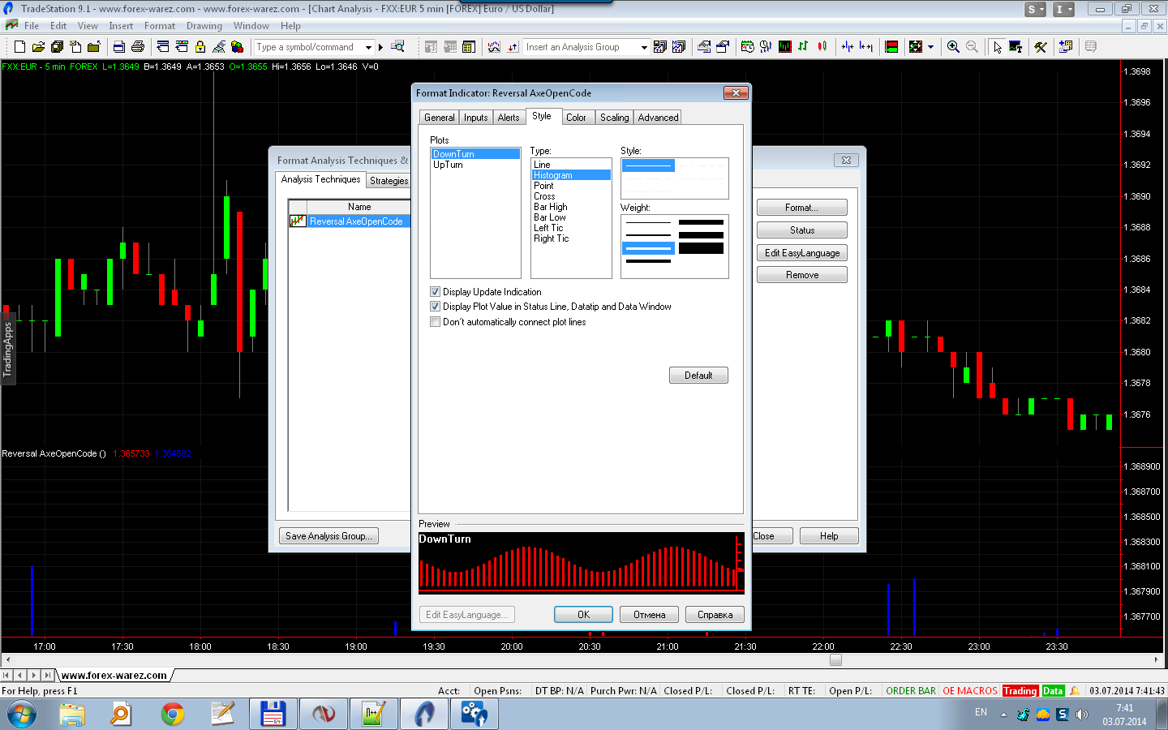Click OK in Format Indicator dialog

click(x=583, y=615)
